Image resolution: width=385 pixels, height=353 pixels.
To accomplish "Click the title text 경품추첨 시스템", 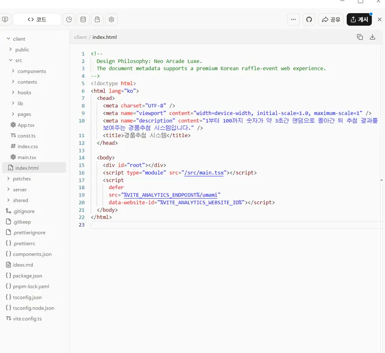I will pos(145,135).
